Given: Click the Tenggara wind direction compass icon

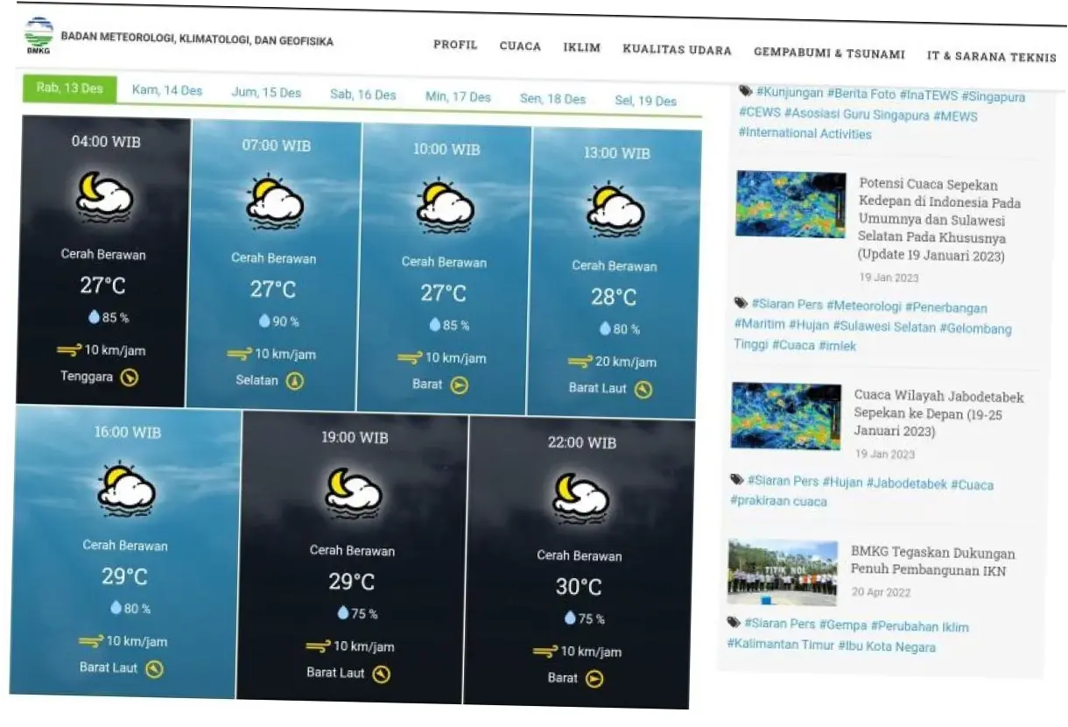Looking at the screenshot, I should point(130,378).
